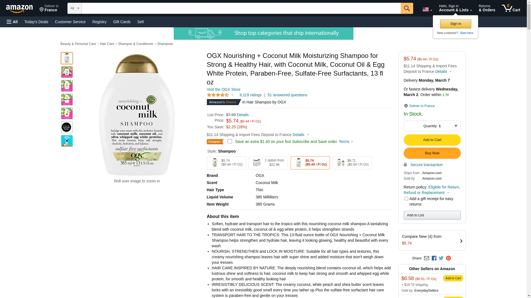
Task: Click the Amazon logo
Action: coord(19,9)
